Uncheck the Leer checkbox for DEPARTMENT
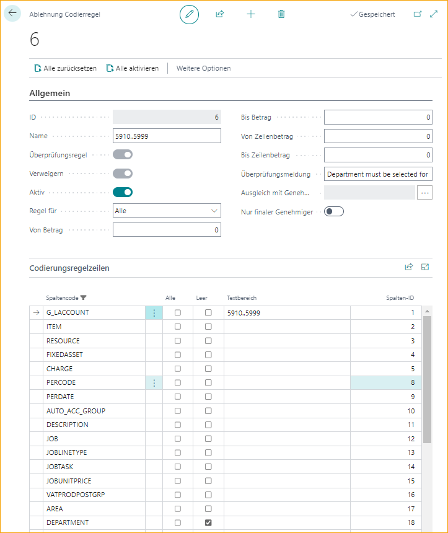This screenshot has width=448, height=533. coord(208,522)
